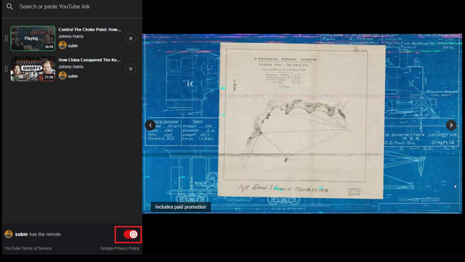Remove Control The Choke Point video from queue
Viewport: 465px width, 262px height.
pyautogui.click(x=131, y=39)
